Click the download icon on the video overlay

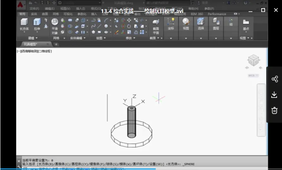point(274,95)
